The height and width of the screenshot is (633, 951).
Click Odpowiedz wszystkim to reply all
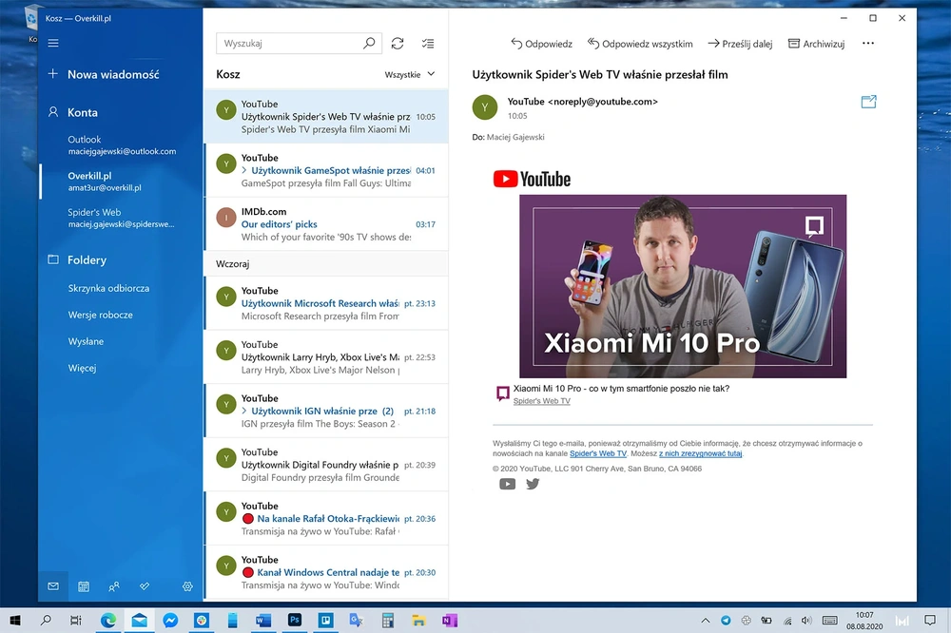pos(640,44)
